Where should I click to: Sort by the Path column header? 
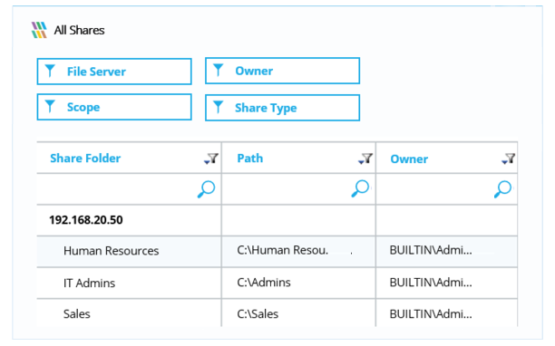pyautogui.click(x=250, y=159)
